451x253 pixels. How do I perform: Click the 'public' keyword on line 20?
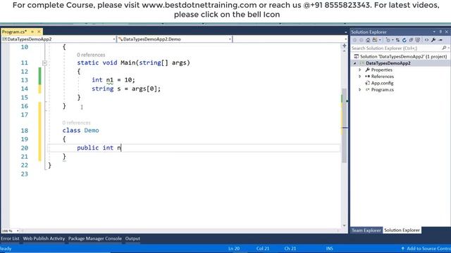[87, 148]
